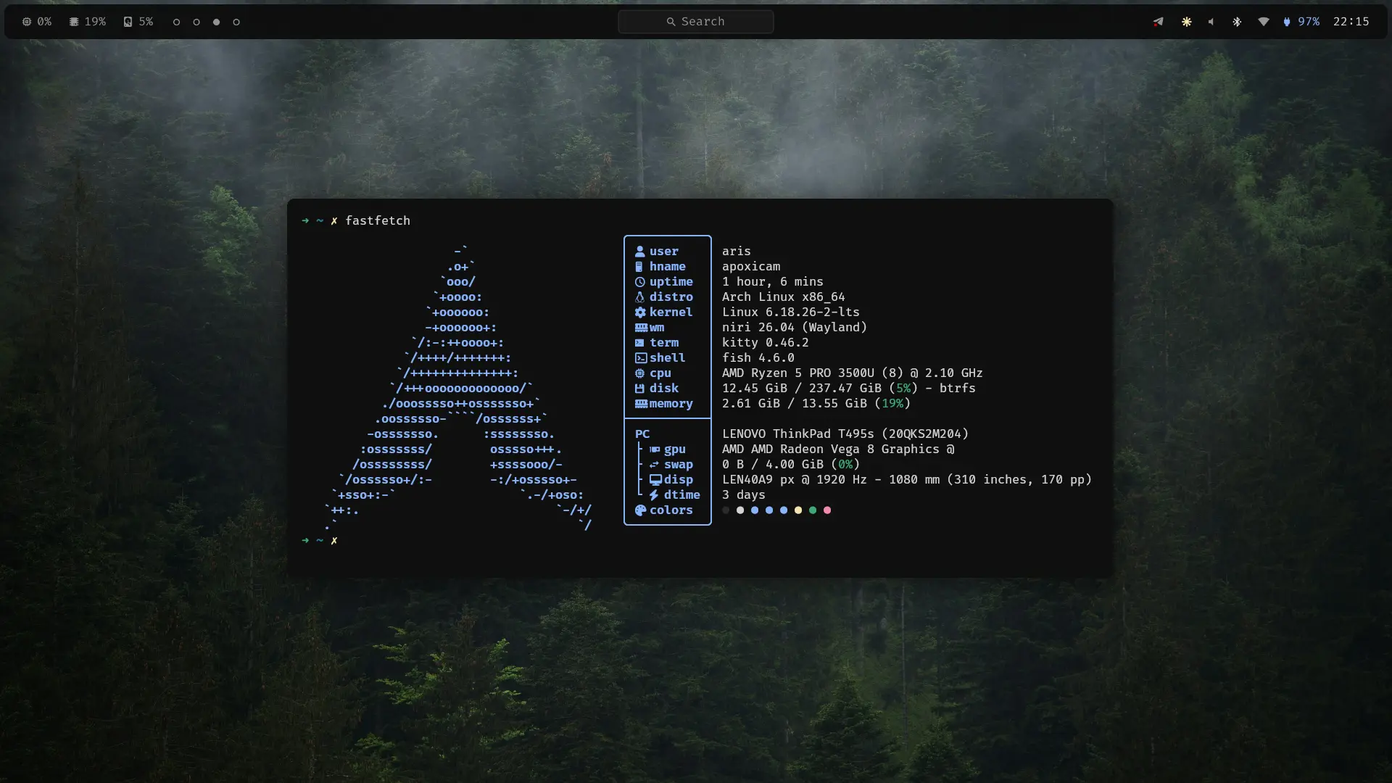Switch to the second workspace dot

[196, 22]
